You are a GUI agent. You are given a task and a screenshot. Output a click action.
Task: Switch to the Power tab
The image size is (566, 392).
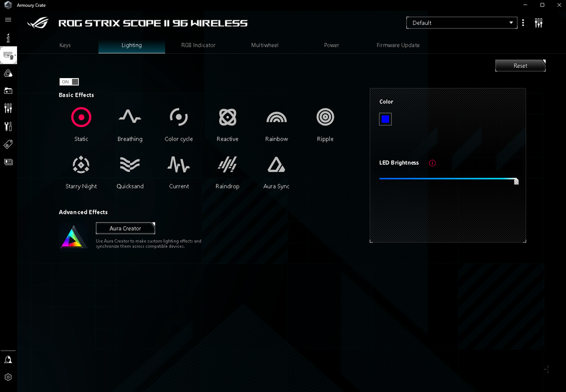331,45
